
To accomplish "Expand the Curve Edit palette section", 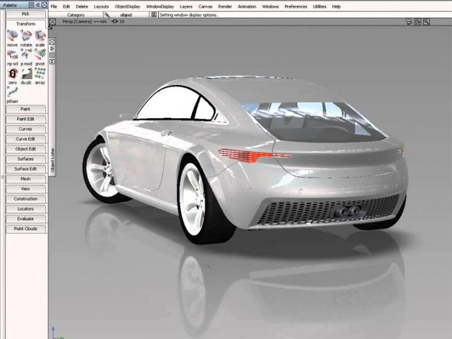I will 26,139.
